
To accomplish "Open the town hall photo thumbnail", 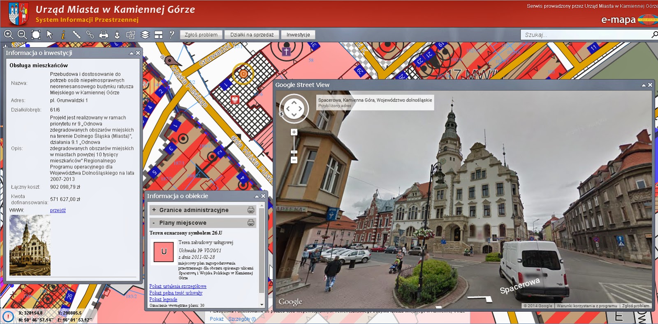I will (x=30, y=245).
